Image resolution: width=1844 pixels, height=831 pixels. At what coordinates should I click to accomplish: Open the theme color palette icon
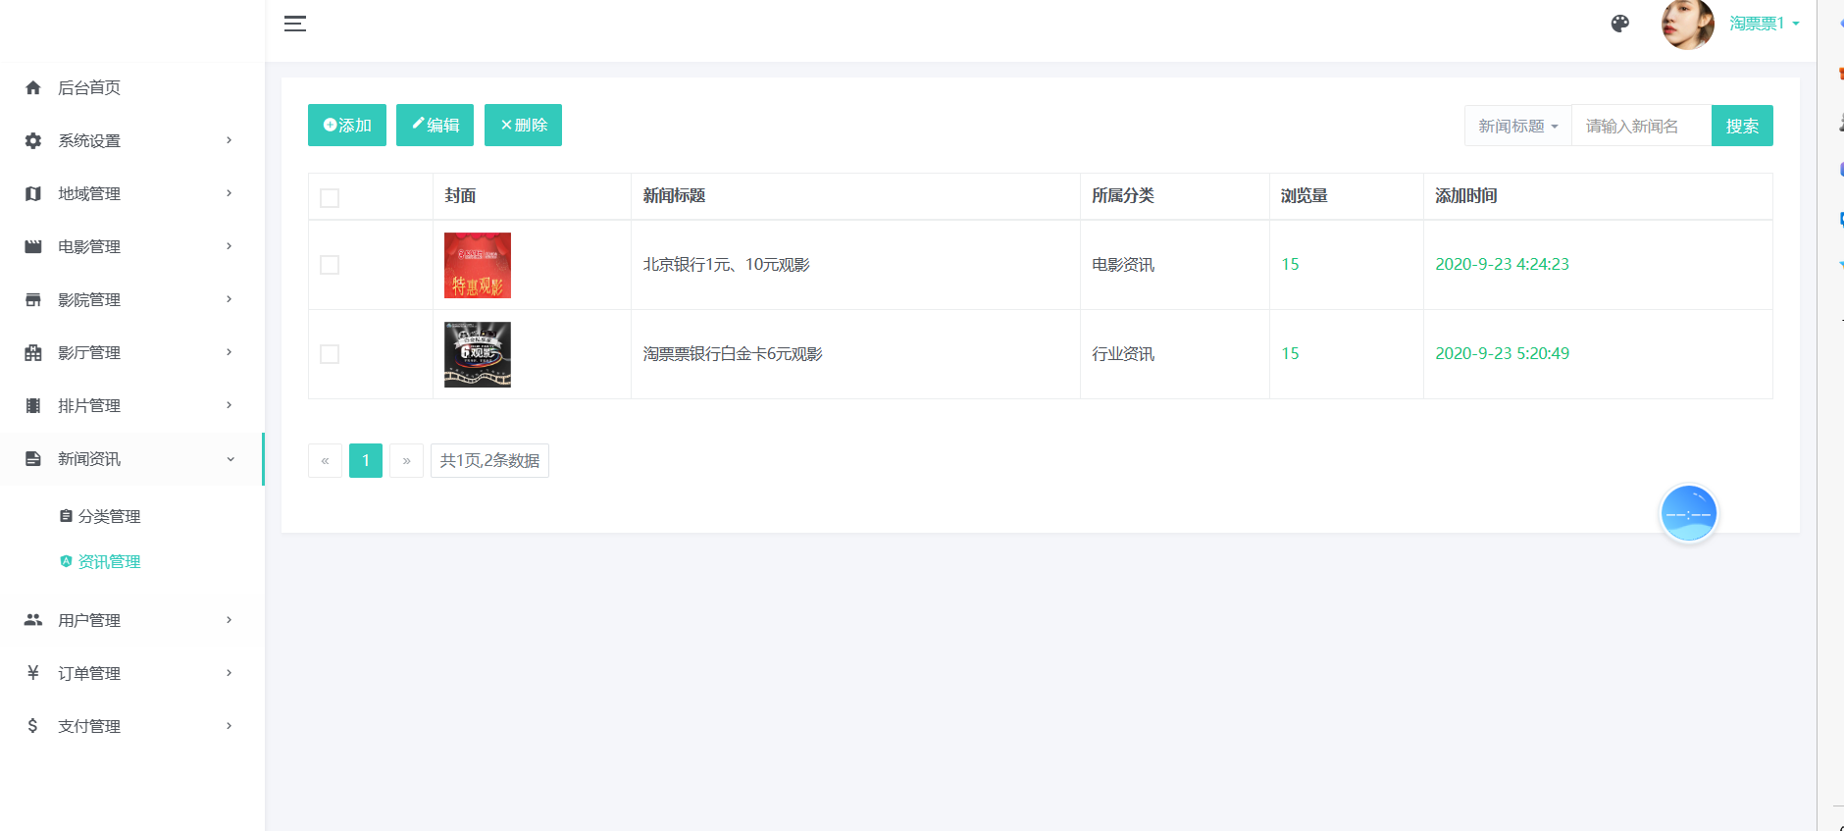click(1620, 24)
